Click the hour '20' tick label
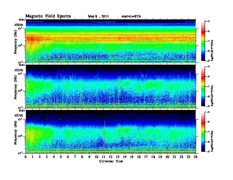The width and height of the screenshot is (233, 180). click(x=167, y=157)
